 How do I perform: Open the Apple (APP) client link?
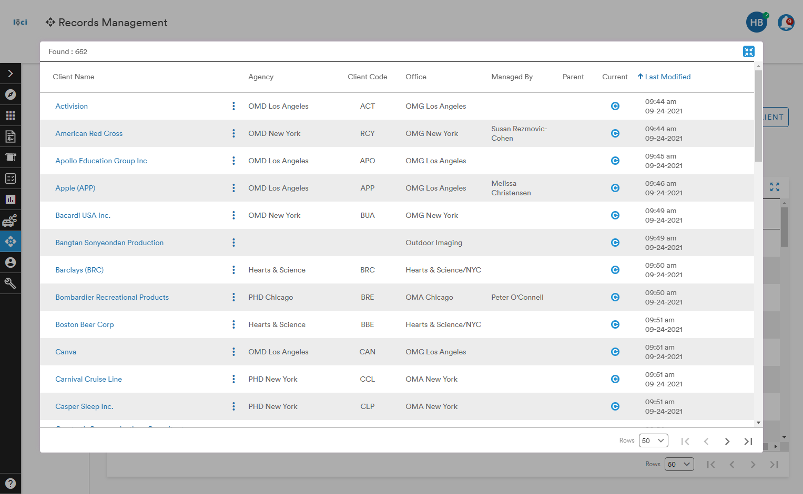click(x=75, y=188)
